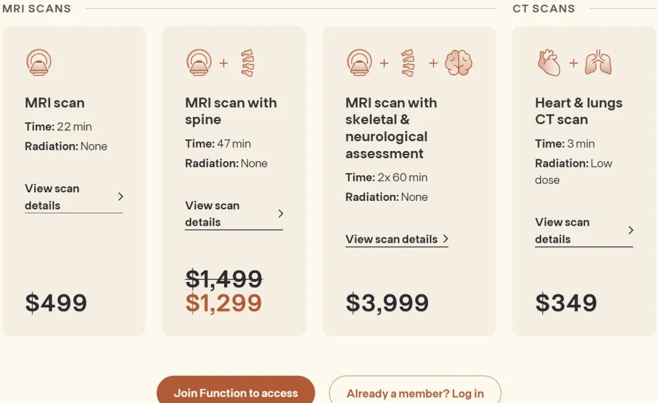Click the spine icon on the skeletal assessment card
658x403 pixels.
click(408, 63)
